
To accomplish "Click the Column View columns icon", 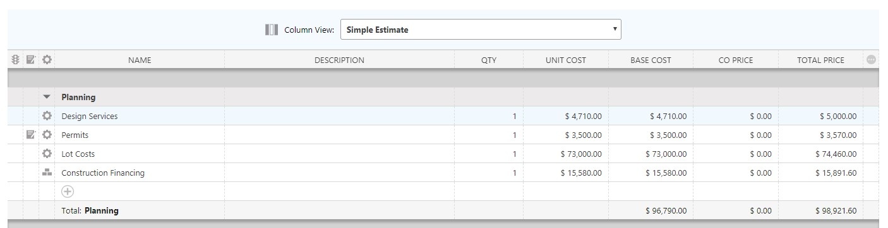I will [x=272, y=30].
